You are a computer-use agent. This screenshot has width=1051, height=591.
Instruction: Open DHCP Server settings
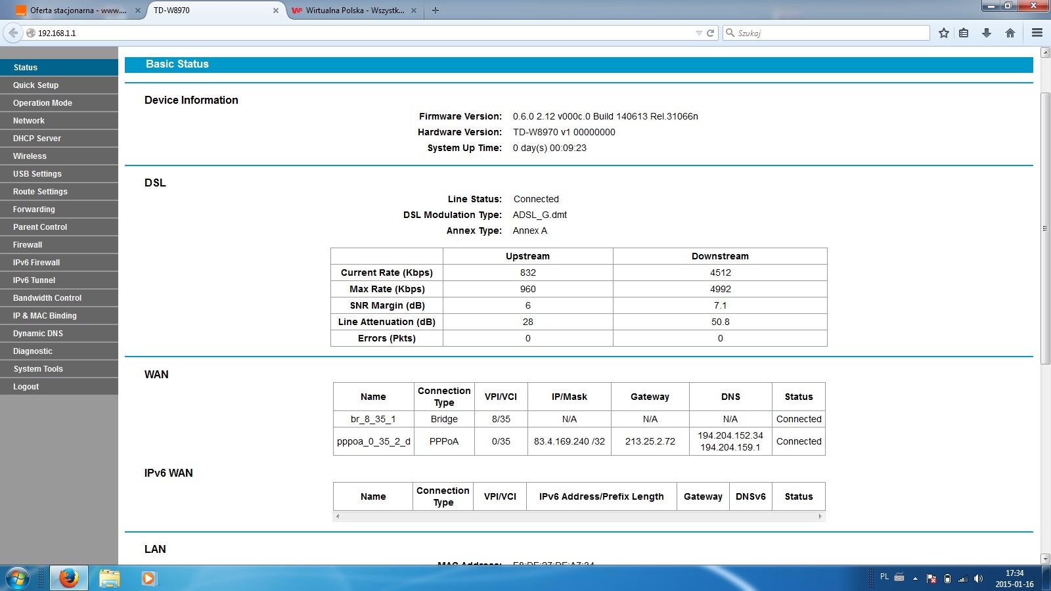point(59,139)
